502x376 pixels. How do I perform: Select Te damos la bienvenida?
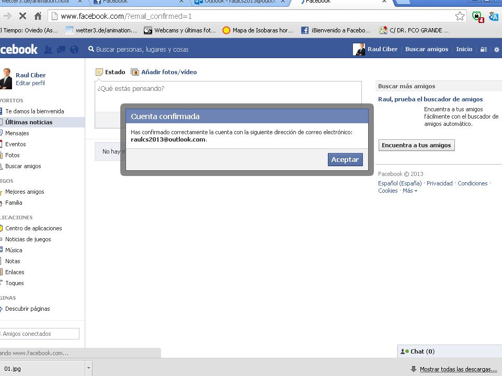click(35, 111)
